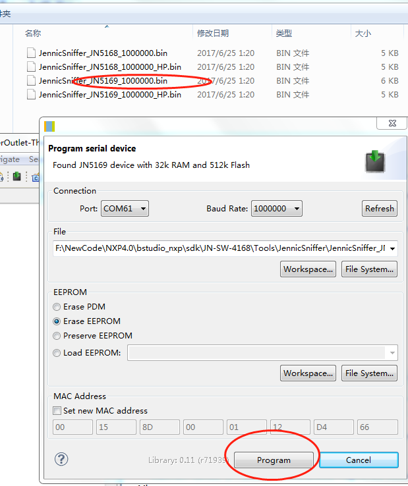Viewport: 408px width, 486px height.
Task: Sort files by 名称 column header
Action: pyautogui.click(x=33, y=33)
